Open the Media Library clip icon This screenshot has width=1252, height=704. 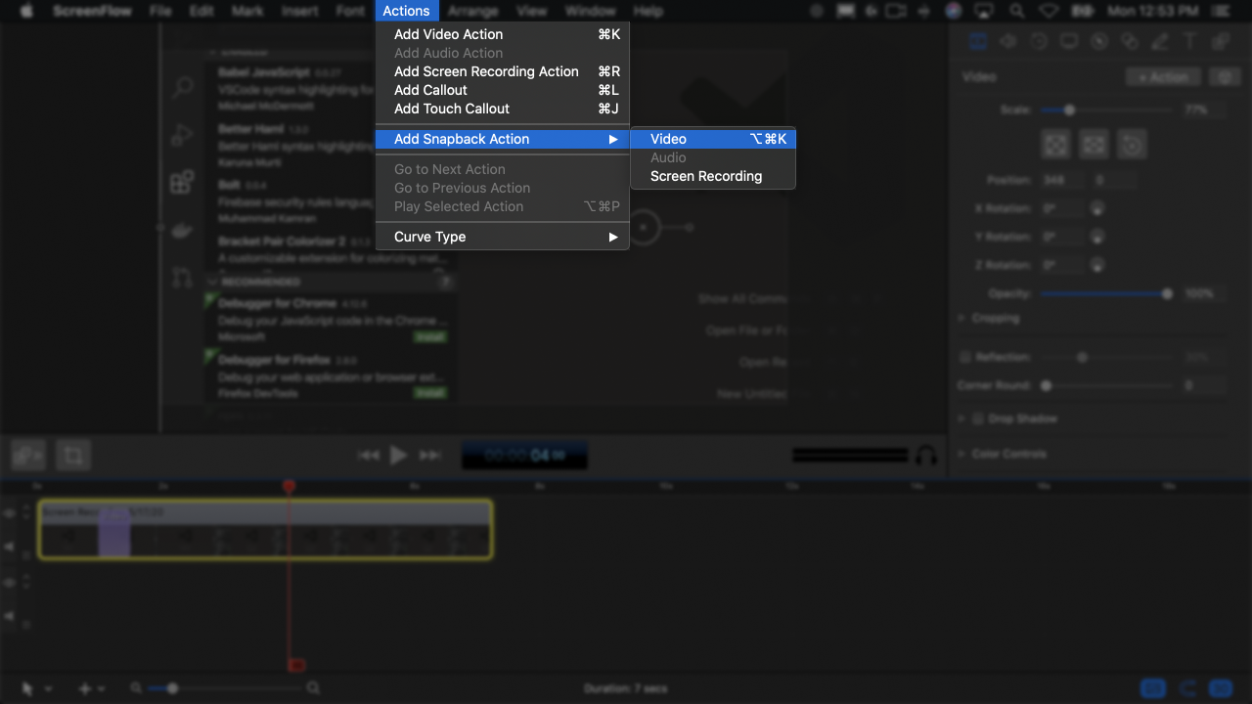coord(1220,42)
